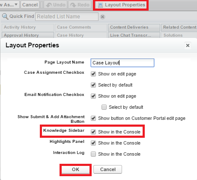This screenshot has height=180, width=197.
Task: Focus the Quick Find Related List Name field
Action: tap(67, 17)
